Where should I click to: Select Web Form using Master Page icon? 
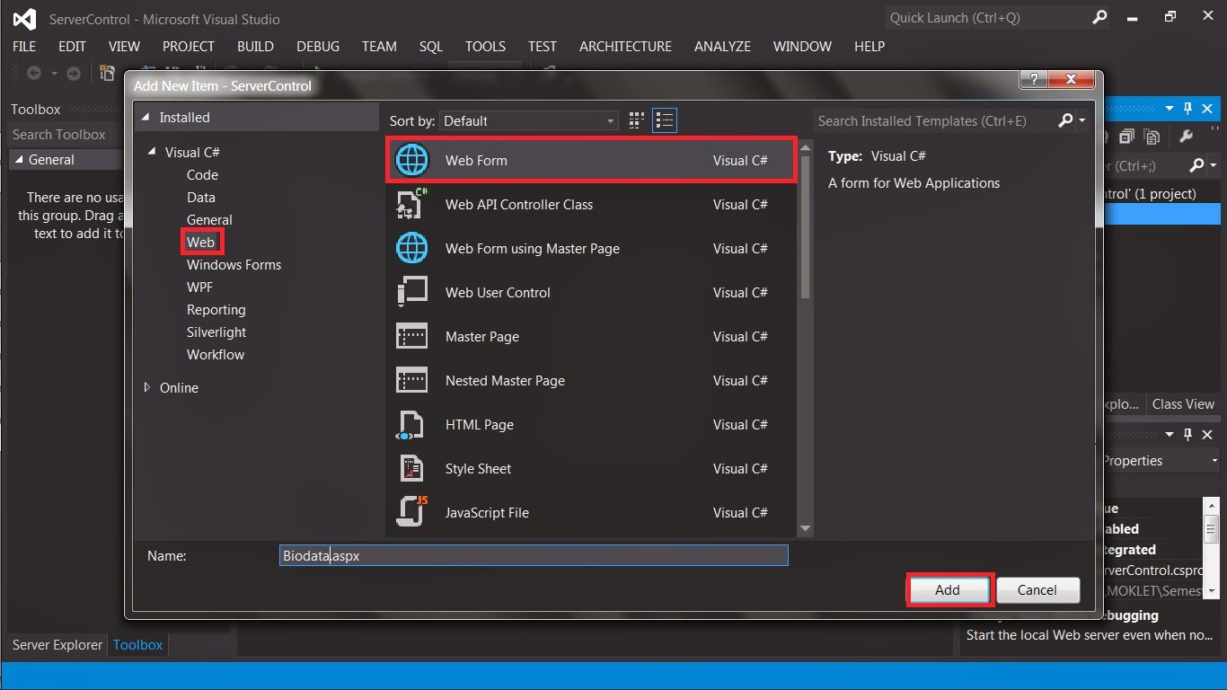412,248
